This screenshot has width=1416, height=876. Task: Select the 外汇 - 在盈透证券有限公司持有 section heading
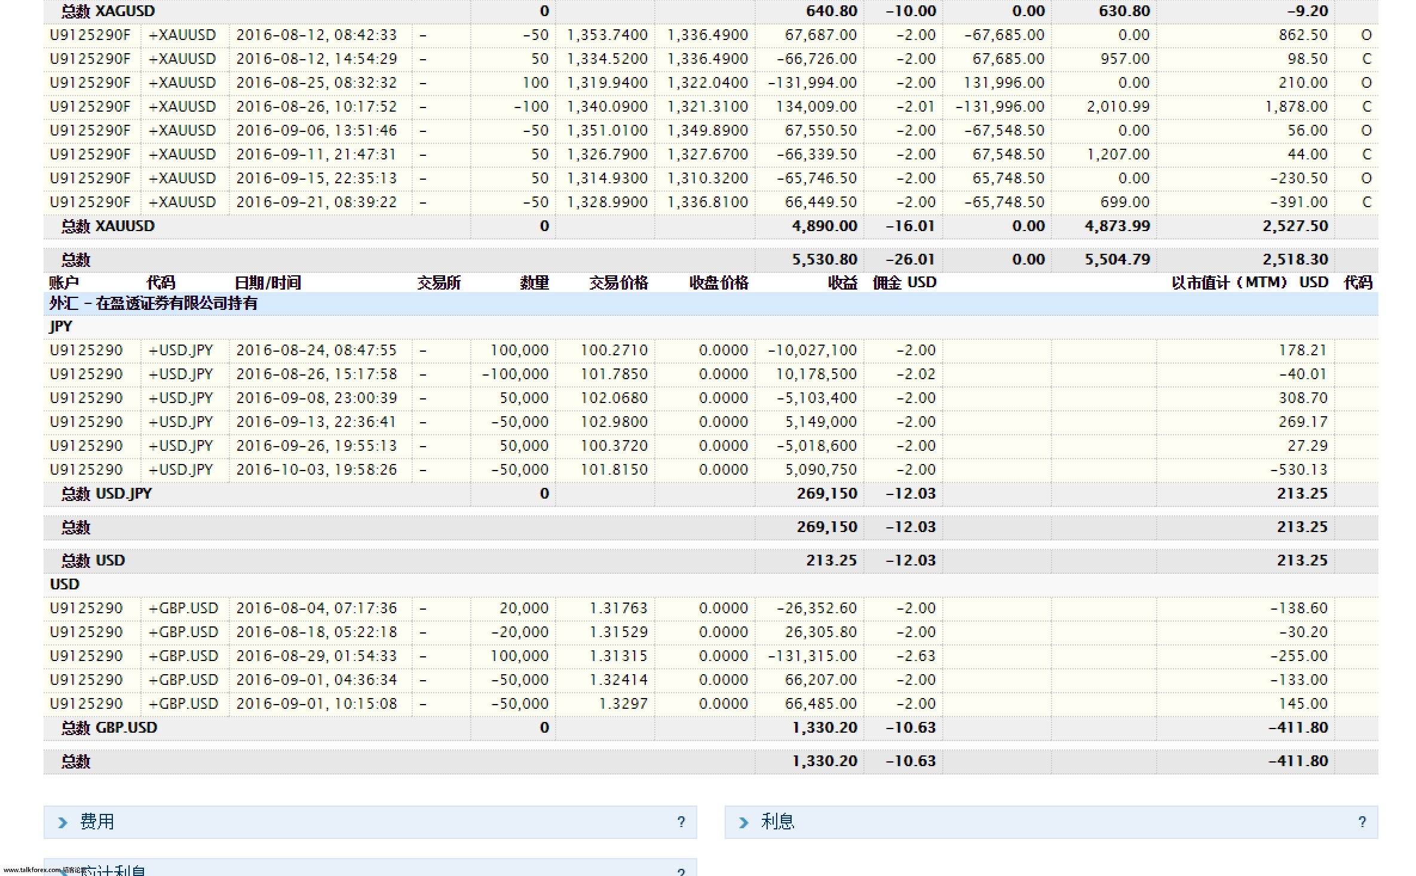click(154, 303)
